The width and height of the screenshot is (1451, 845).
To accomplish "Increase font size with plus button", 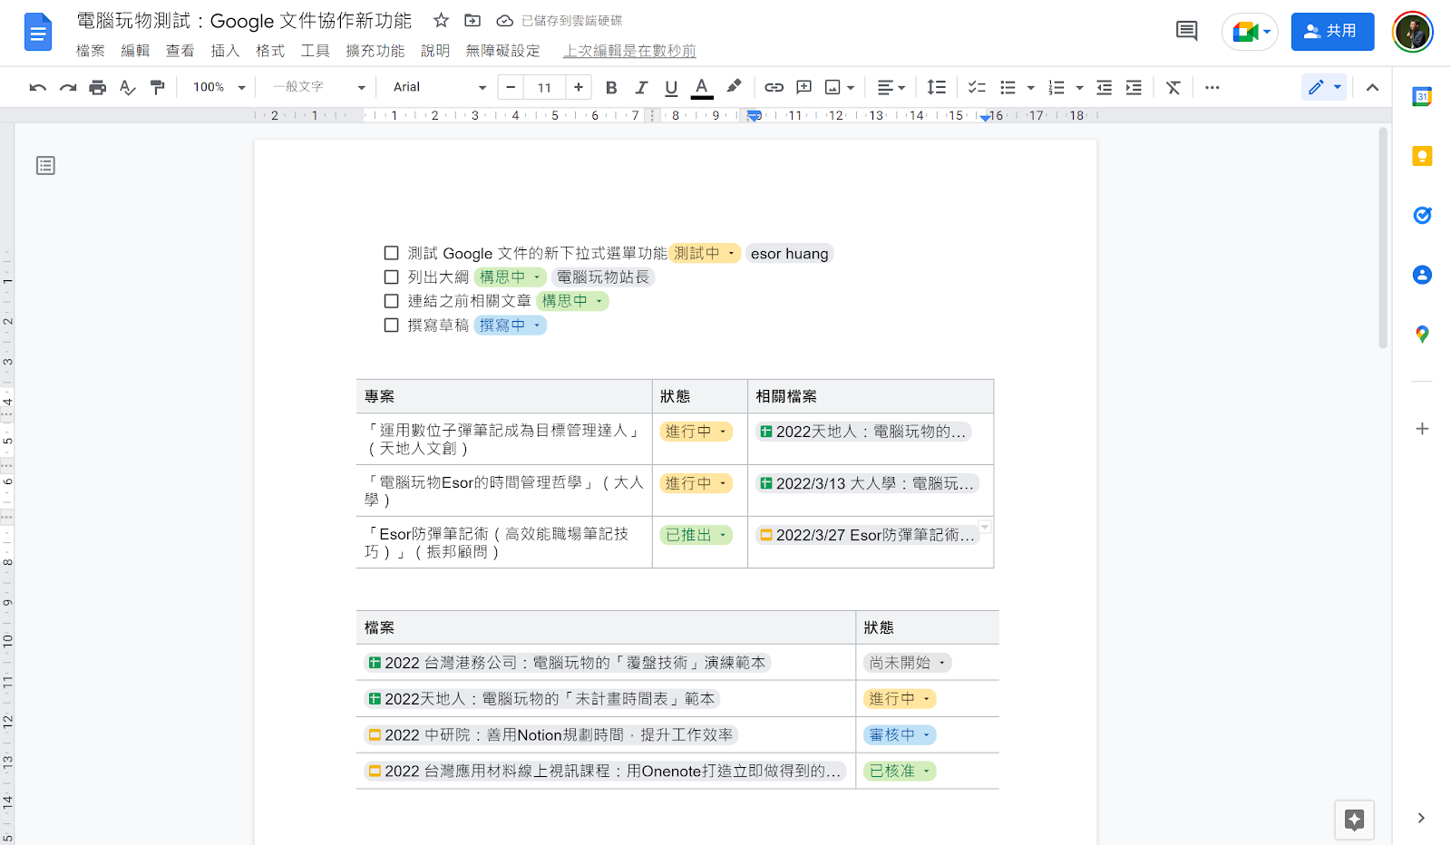I will coord(579,87).
